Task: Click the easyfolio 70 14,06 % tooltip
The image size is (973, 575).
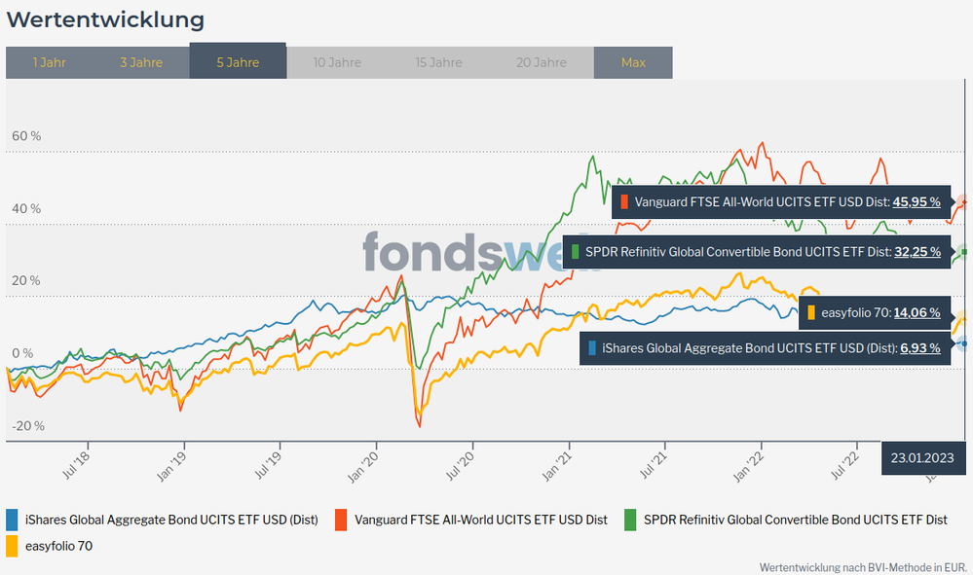Action: click(917, 313)
